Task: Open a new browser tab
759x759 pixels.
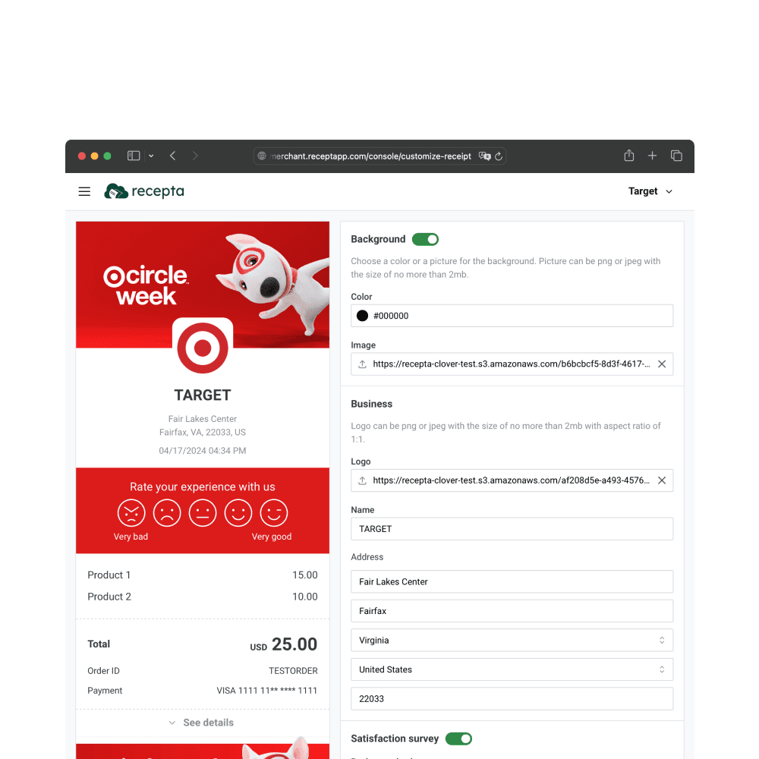Action: (653, 156)
